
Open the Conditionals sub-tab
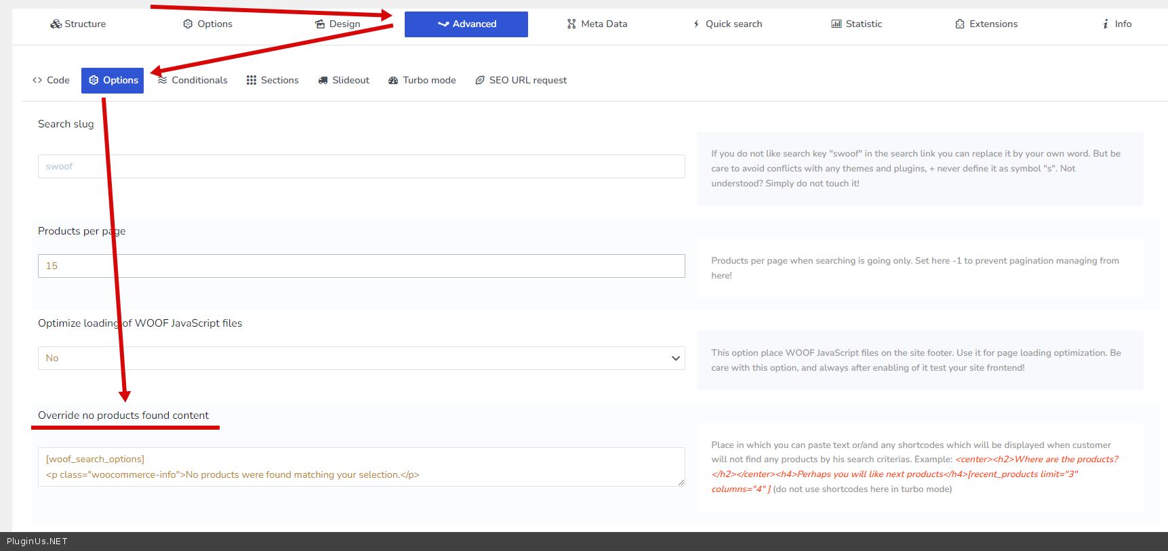193,81
